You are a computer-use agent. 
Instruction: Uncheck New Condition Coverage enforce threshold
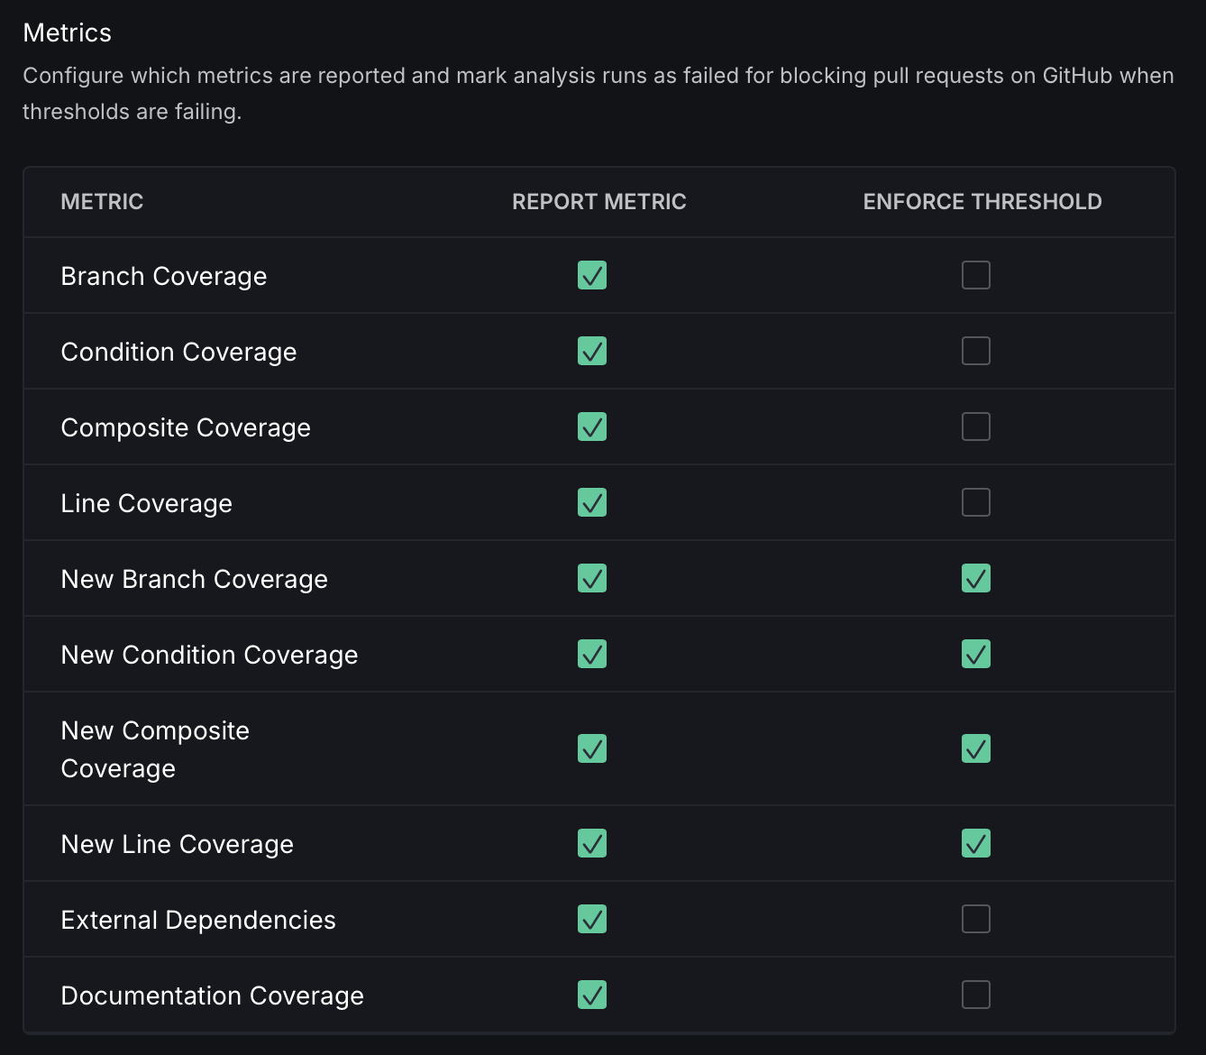pos(975,654)
